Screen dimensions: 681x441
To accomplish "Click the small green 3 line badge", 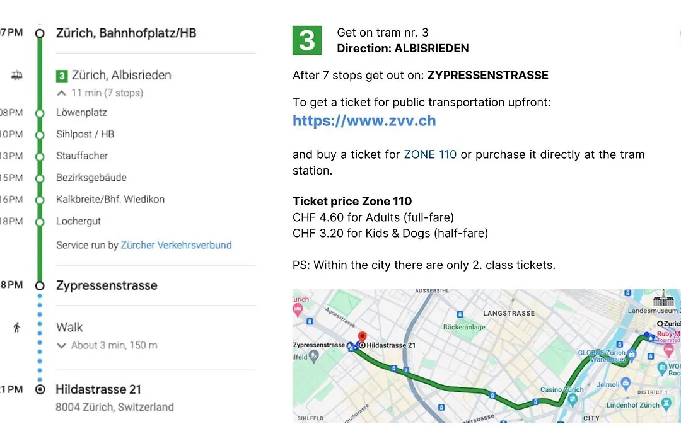I will tap(62, 76).
